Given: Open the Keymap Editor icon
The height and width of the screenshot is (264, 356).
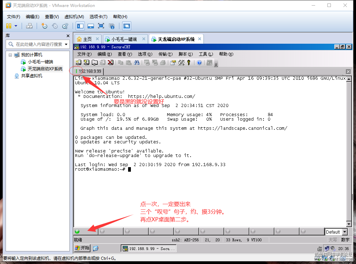Looking at the screenshot, I should 181,63.
